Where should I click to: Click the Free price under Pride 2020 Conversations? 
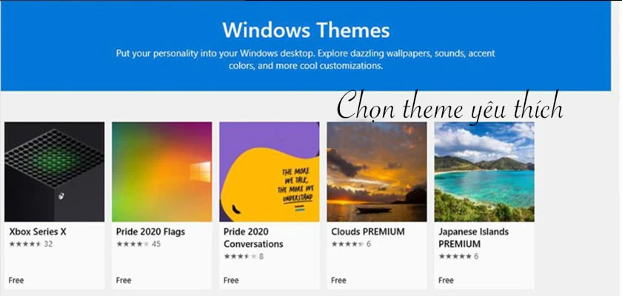(x=231, y=280)
